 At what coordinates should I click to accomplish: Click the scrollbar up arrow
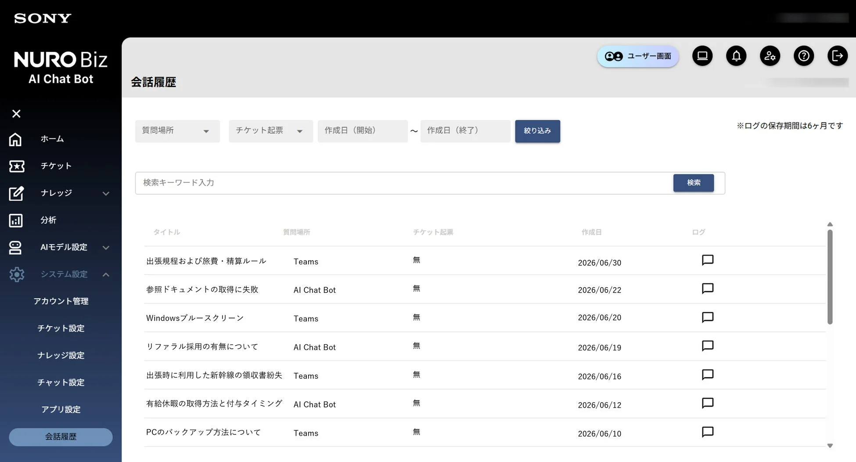(830, 224)
